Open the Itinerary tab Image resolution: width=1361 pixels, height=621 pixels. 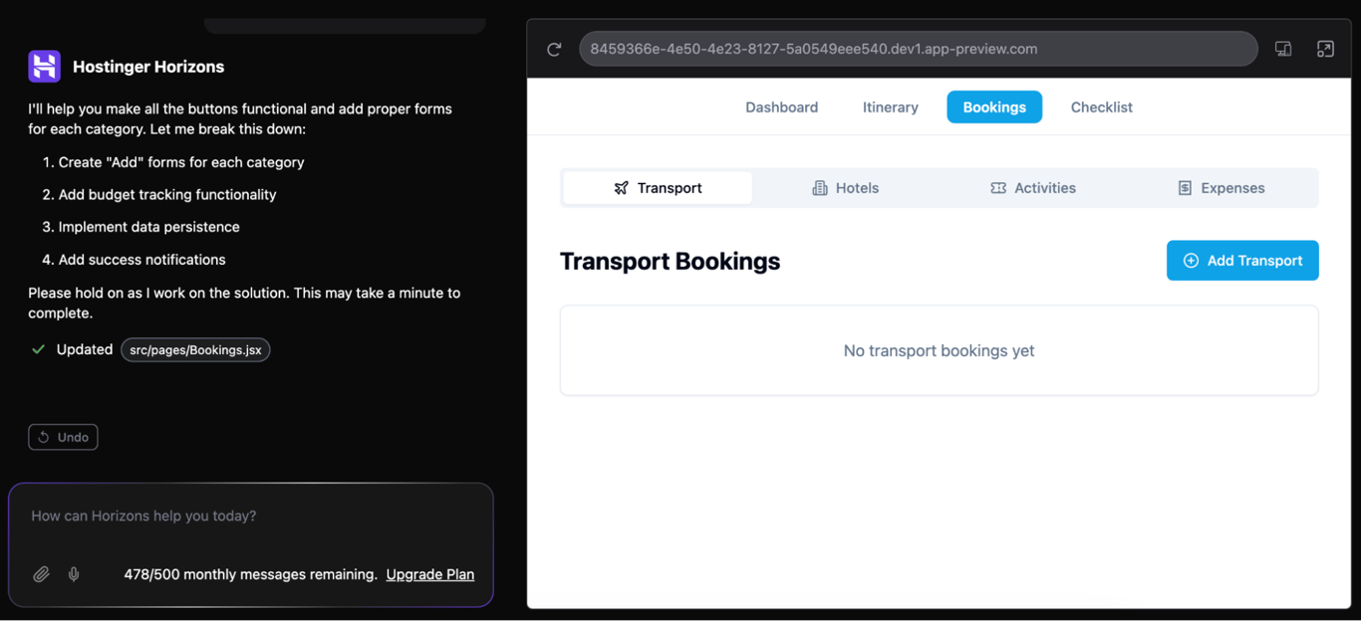click(x=890, y=106)
